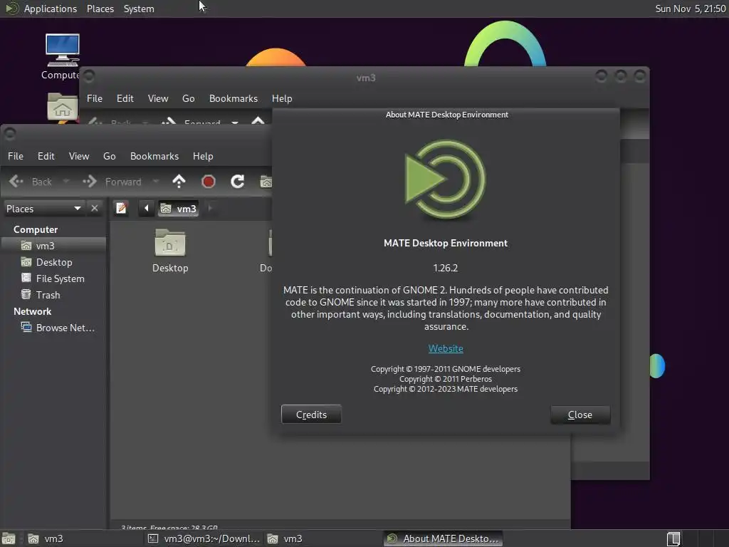This screenshot has width=729, height=547.
Task: Click the clock showing Sun Nov 5
Action: coord(691,9)
